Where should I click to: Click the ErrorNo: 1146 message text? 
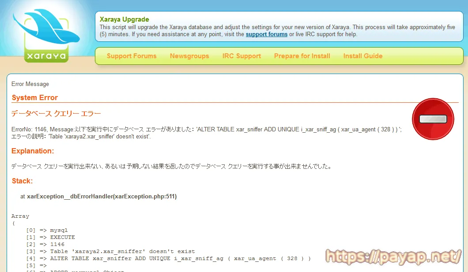pos(206,130)
